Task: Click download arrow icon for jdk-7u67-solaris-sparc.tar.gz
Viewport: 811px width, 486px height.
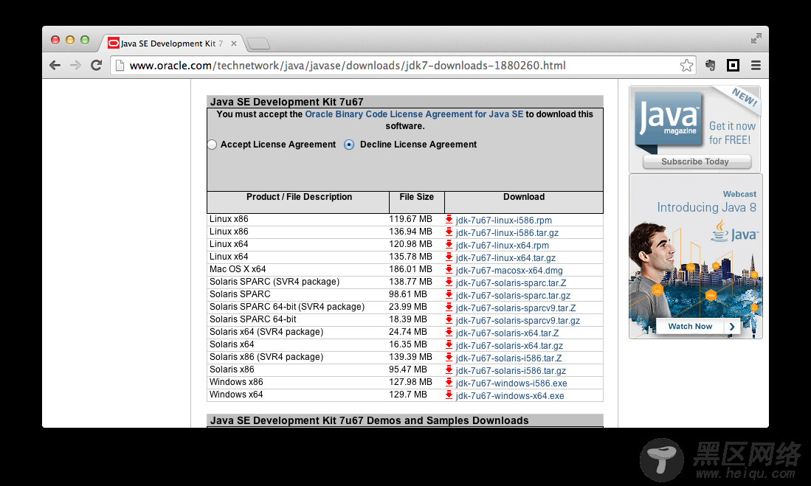Action: click(x=449, y=295)
